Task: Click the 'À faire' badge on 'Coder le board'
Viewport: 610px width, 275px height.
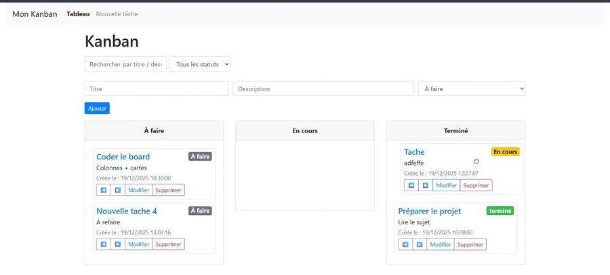Action: point(201,156)
